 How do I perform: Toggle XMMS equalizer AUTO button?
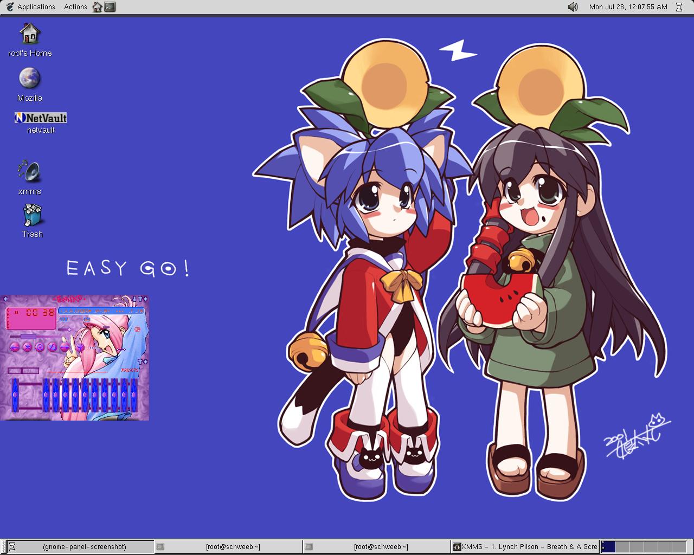pos(31,371)
